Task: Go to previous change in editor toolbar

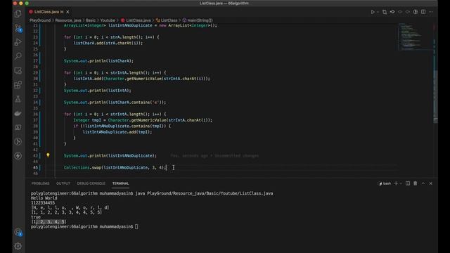Action: pyautogui.click(x=400, y=12)
